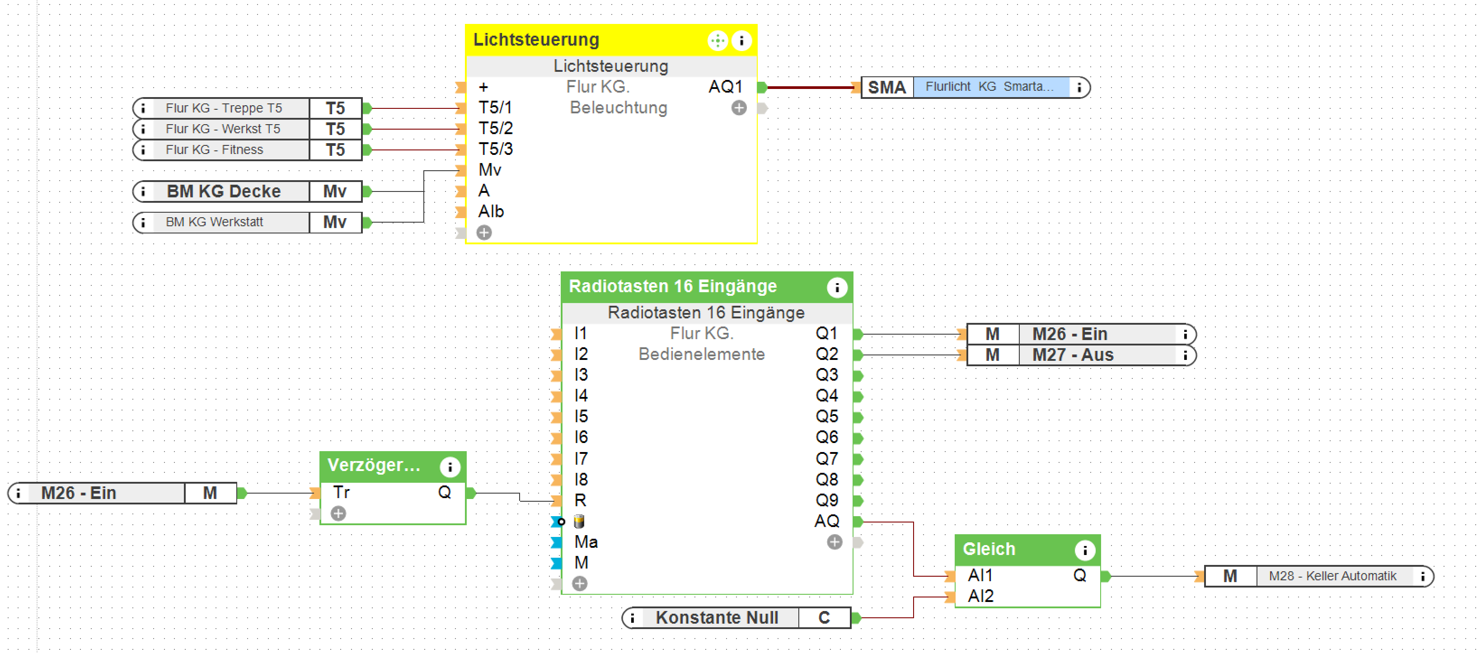Select the M28 - Keller Automatik output
This screenshot has width=1477, height=653.
pyautogui.click(x=1332, y=576)
